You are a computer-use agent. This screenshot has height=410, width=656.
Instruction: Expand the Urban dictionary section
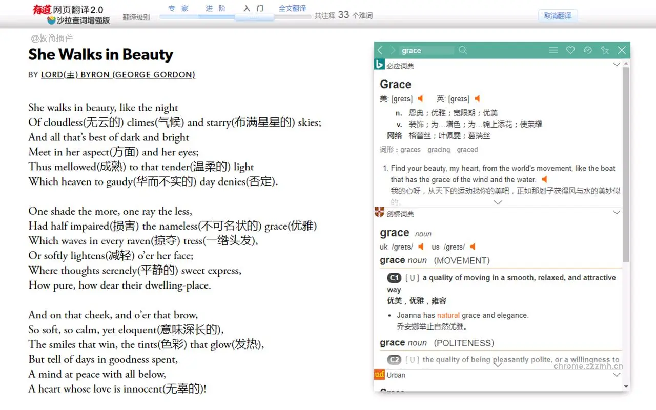click(x=617, y=375)
